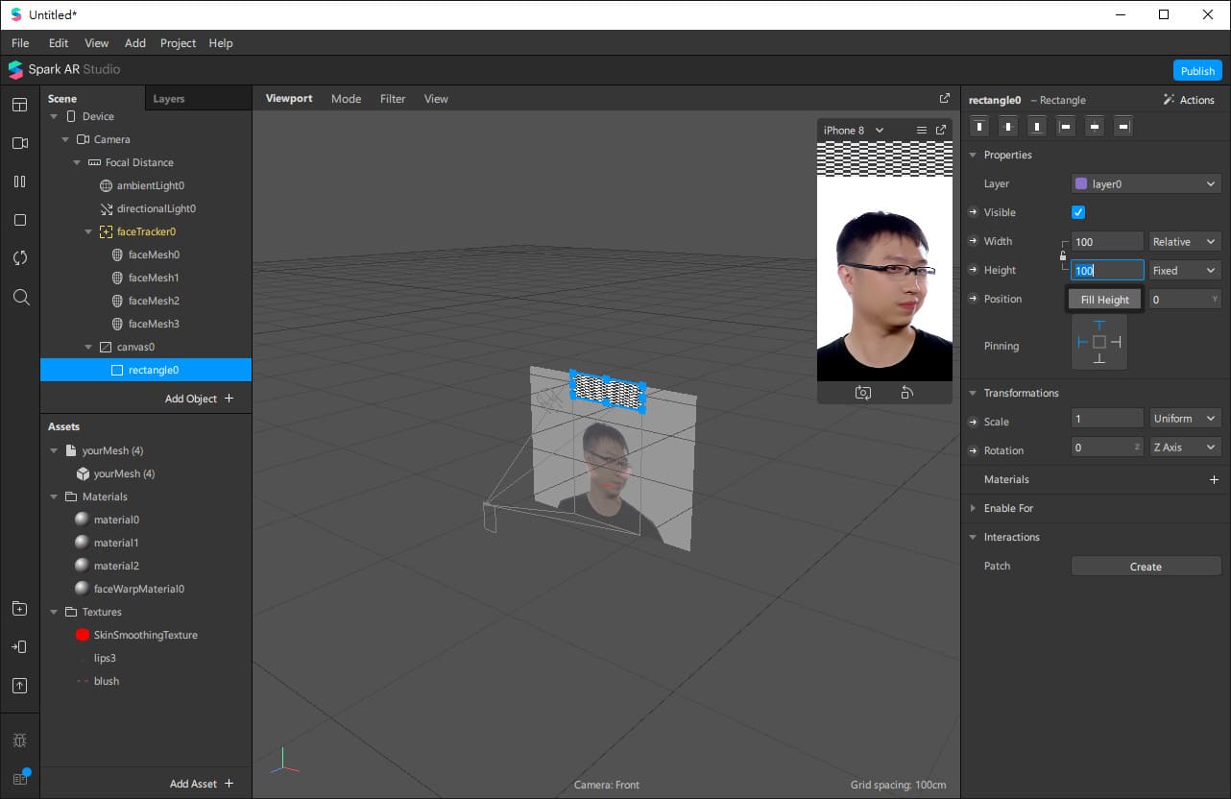Capture a photo in the simulator preview
Viewport: 1231px width, 799px height.
click(x=862, y=393)
